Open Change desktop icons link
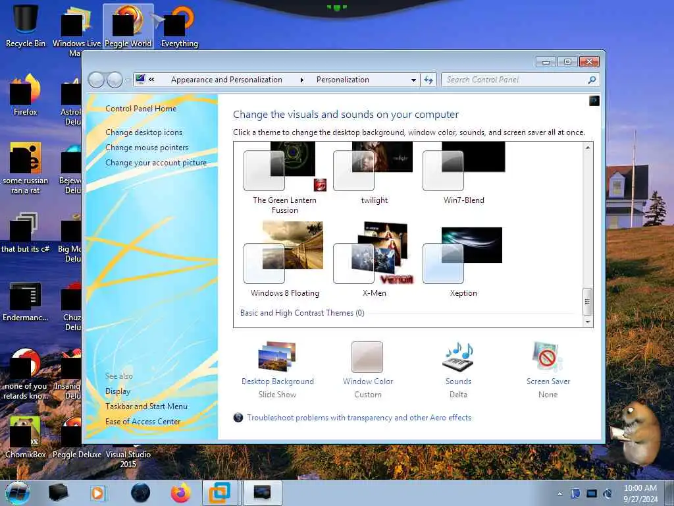674x506 pixels. 144,132
